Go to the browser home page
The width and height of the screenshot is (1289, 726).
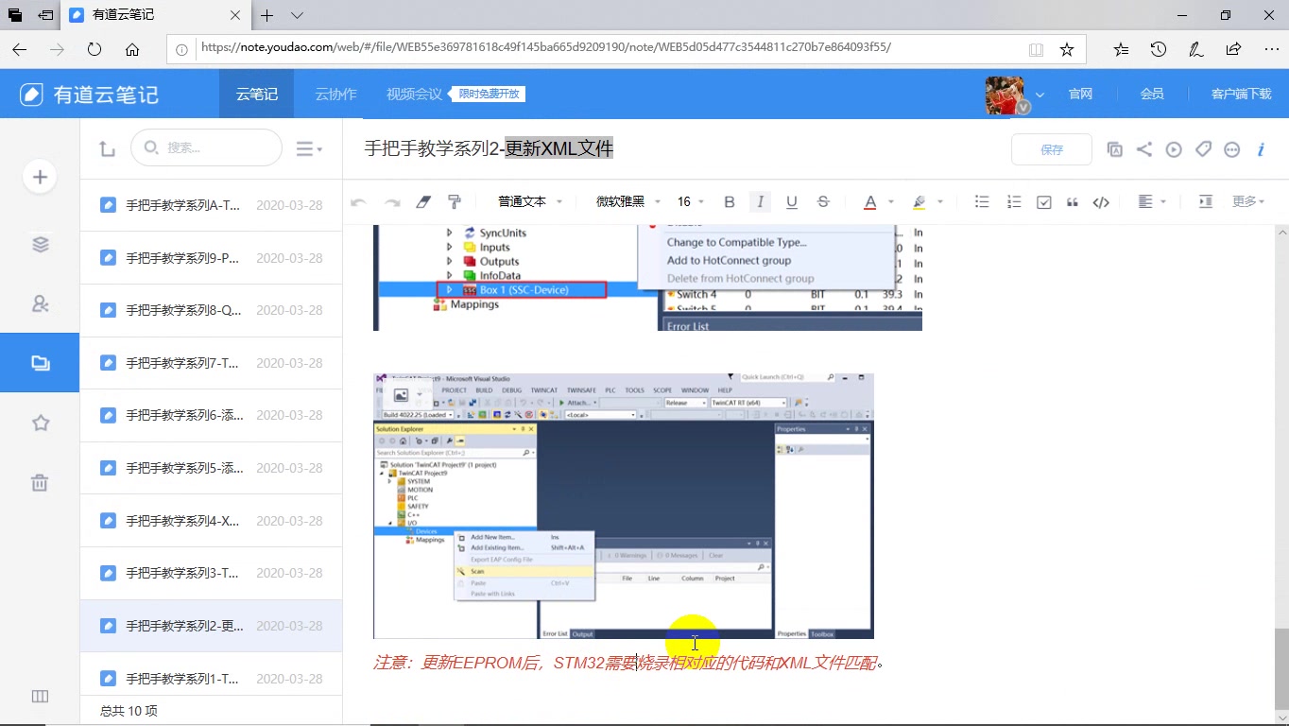pos(132,49)
